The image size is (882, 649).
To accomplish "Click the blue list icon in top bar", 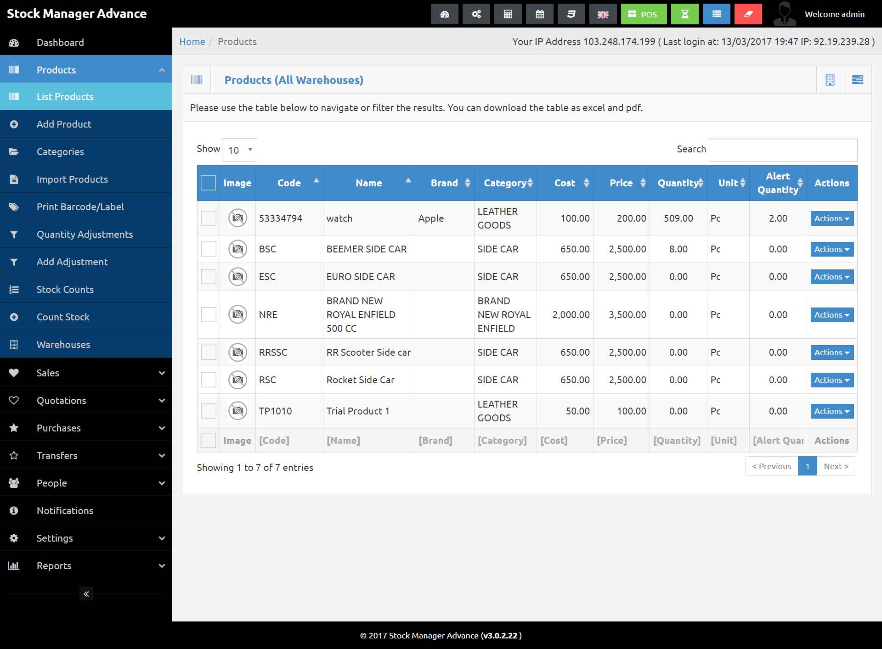I will (716, 14).
